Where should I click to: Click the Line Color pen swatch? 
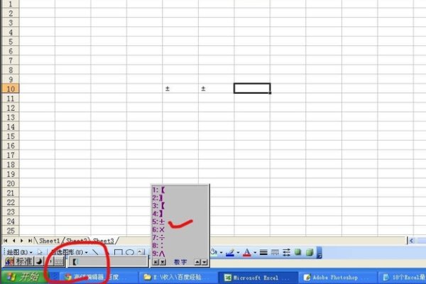tap(230, 252)
